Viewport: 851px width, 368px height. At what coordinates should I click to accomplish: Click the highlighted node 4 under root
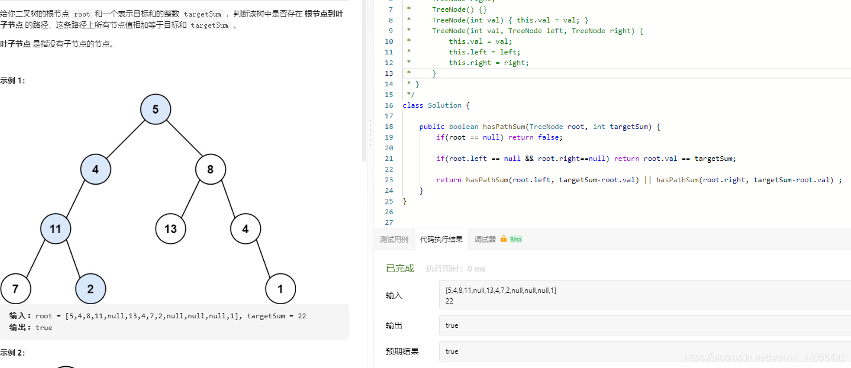[95, 169]
